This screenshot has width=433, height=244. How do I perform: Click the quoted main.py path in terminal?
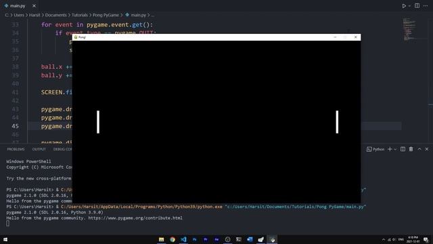coord(295,207)
